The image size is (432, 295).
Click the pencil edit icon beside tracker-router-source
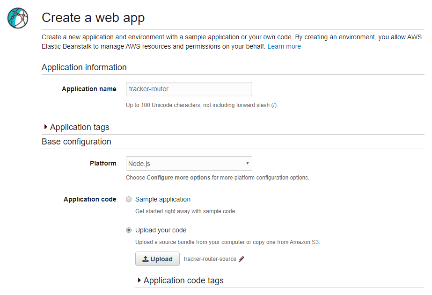coord(242,259)
